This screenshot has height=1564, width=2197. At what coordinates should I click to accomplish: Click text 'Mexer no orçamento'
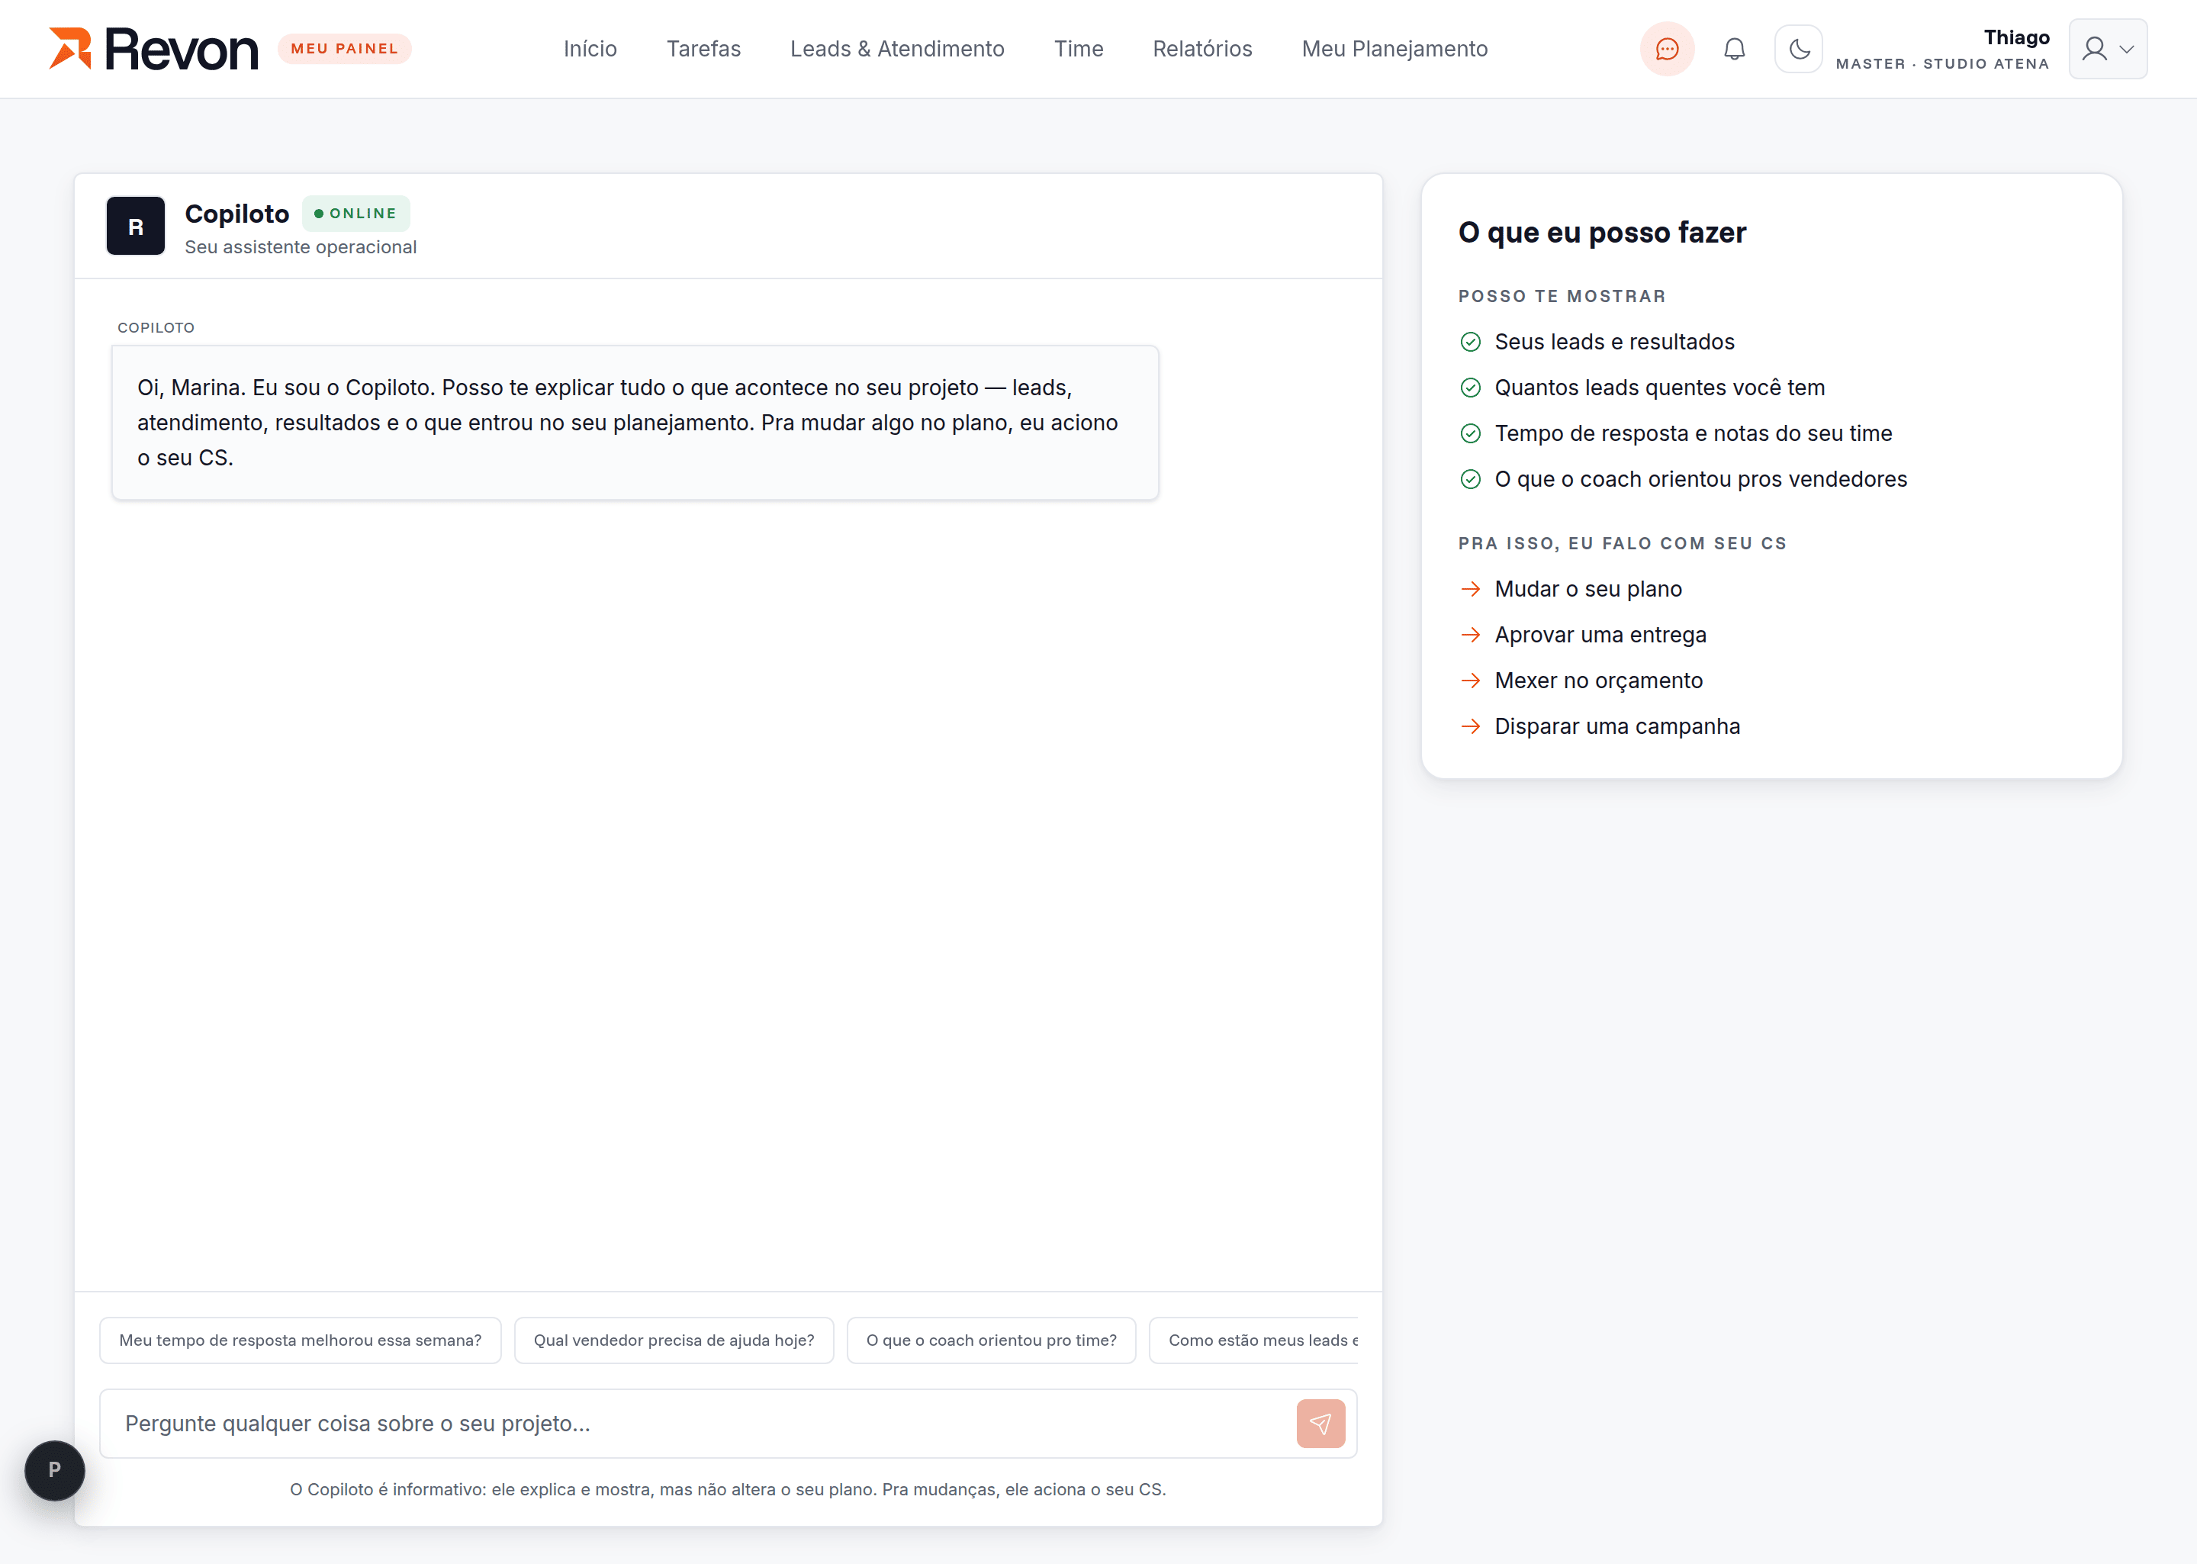coord(1598,680)
